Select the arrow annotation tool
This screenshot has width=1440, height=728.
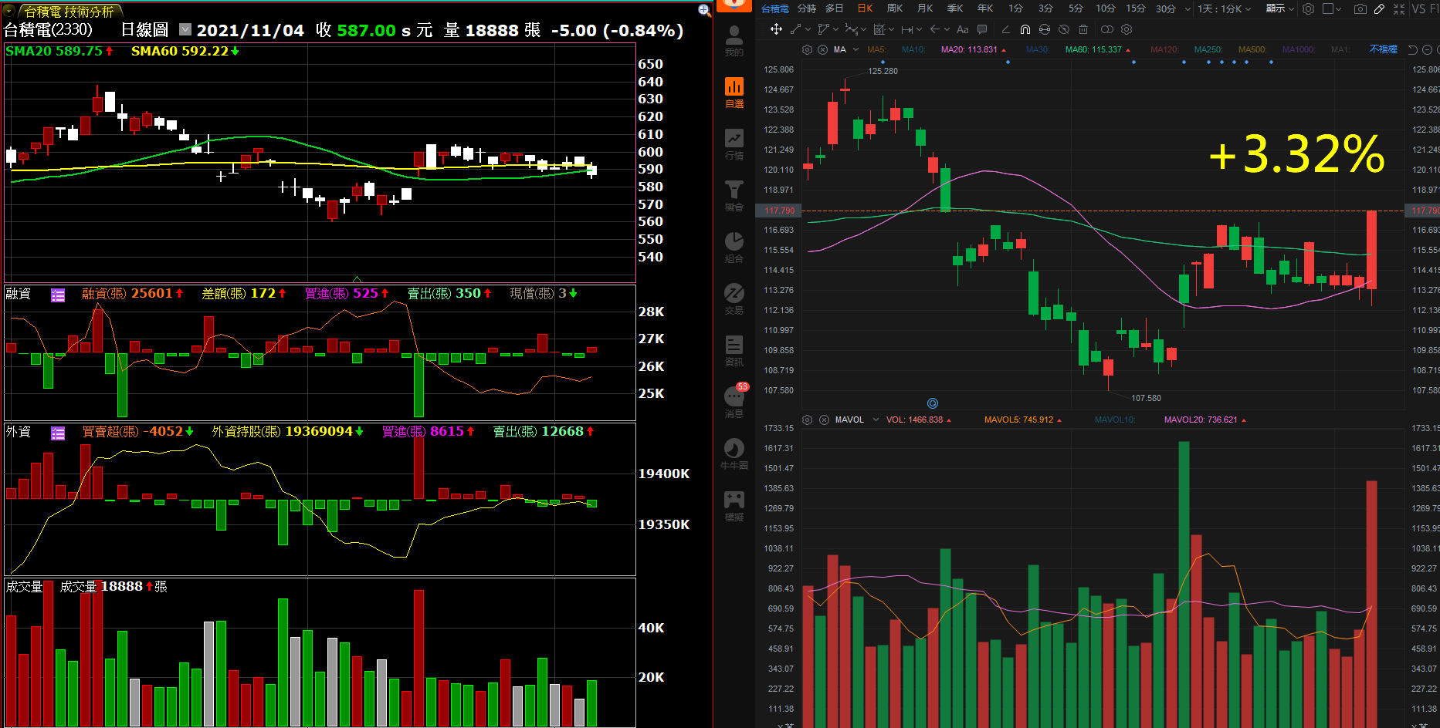pyautogui.click(x=934, y=29)
